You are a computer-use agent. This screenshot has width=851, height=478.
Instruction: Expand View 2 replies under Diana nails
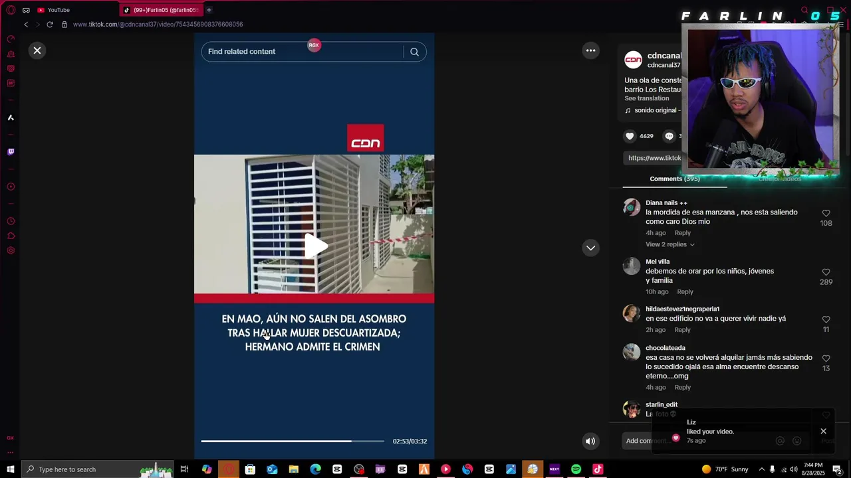(670, 244)
